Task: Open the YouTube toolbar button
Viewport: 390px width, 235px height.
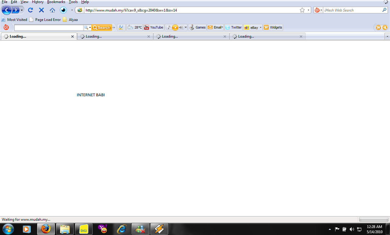Action: (154, 27)
